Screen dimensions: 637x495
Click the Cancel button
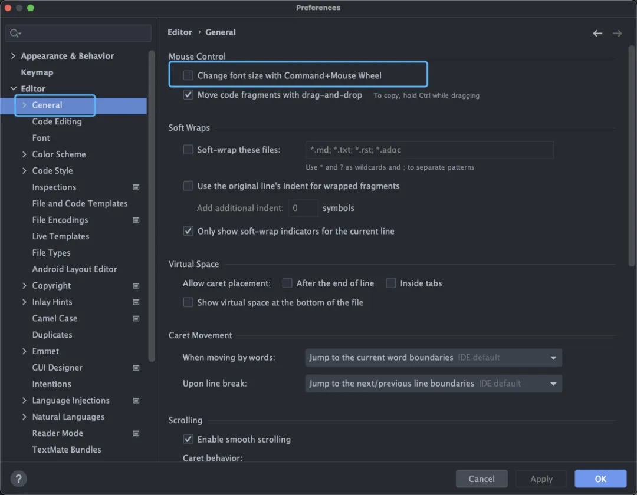pos(481,478)
